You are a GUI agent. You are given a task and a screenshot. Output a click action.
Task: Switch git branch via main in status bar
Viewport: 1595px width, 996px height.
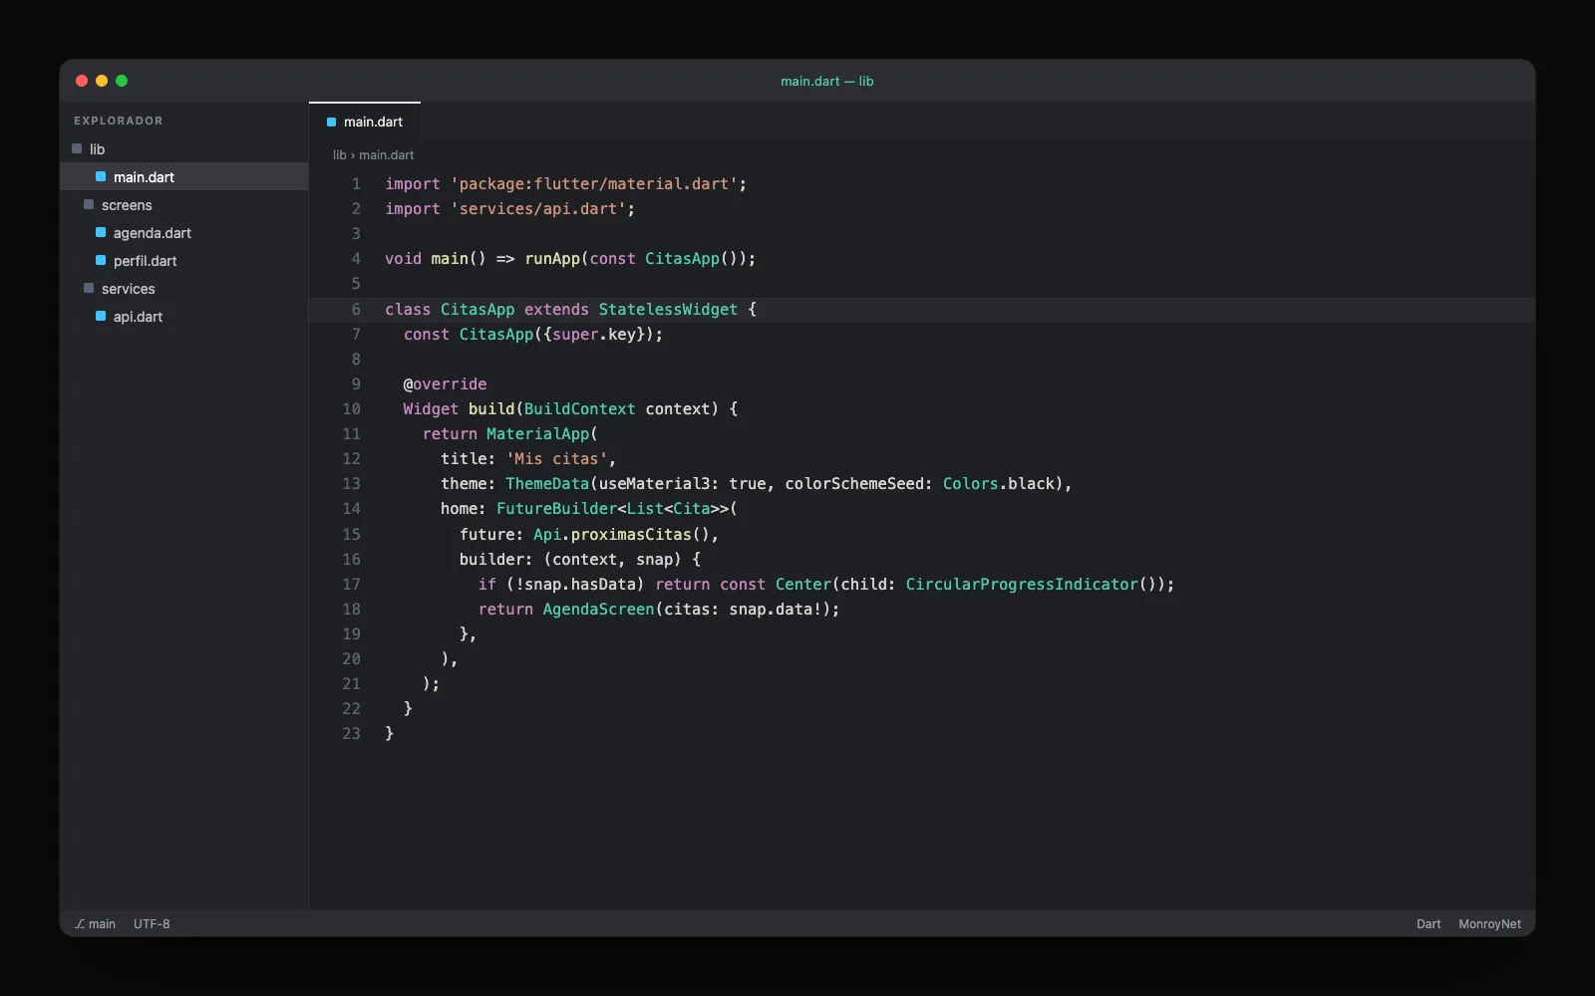96,924
